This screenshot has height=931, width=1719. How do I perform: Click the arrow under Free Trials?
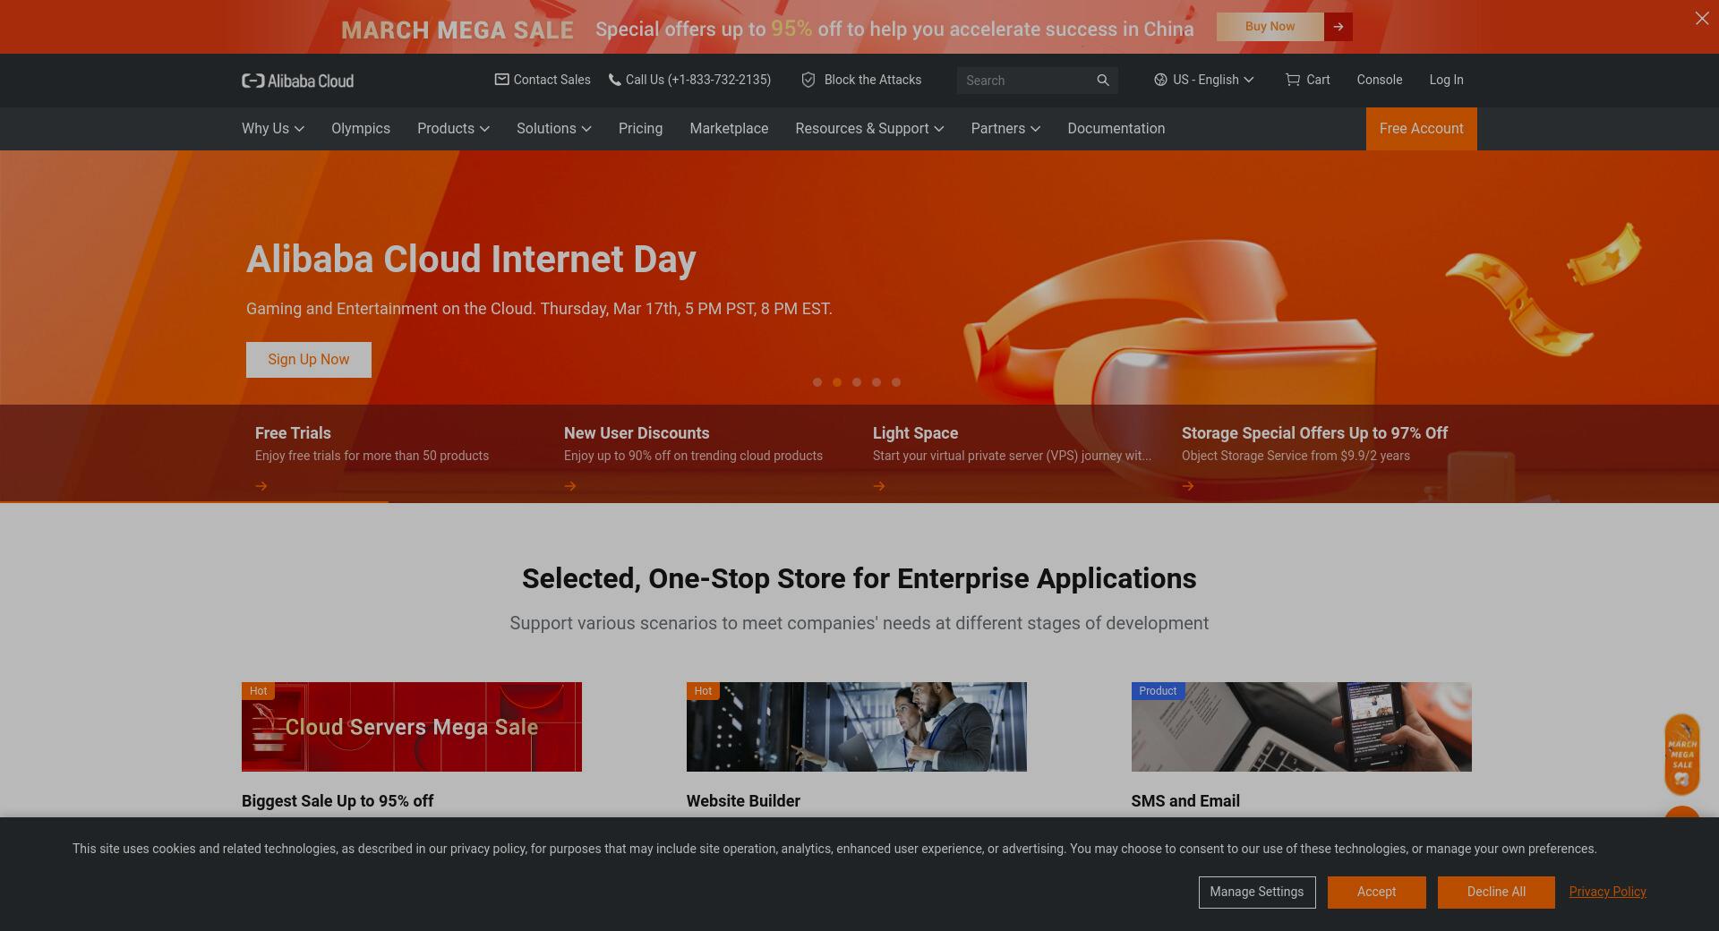[x=261, y=486]
